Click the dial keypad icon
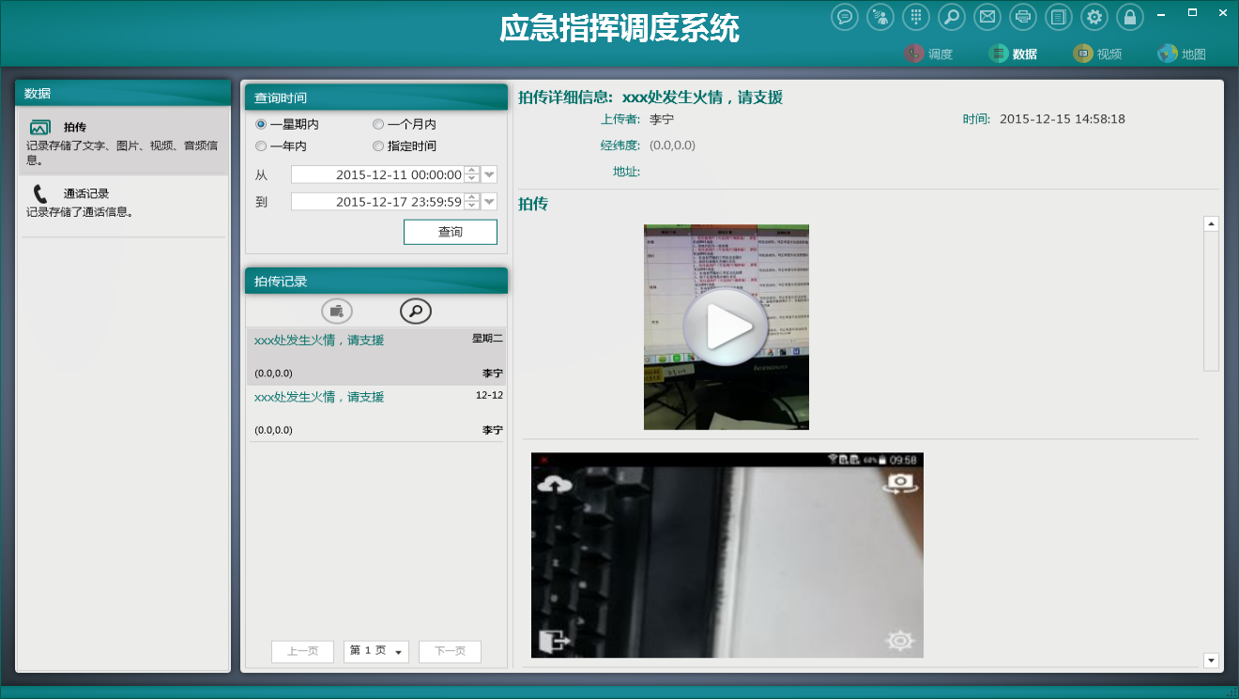 (916, 17)
